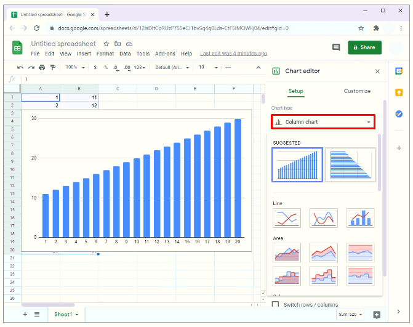The image size is (413, 327).
Task: Add a new sheet with plus icon
Action: 25,314
